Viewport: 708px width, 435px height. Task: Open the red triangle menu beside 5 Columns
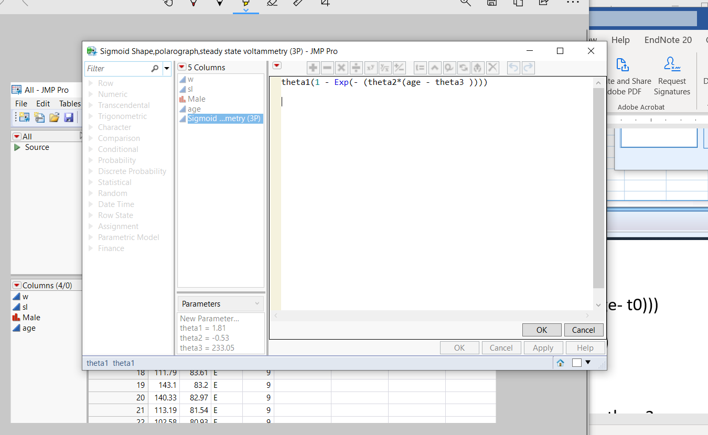coord(181,67)
